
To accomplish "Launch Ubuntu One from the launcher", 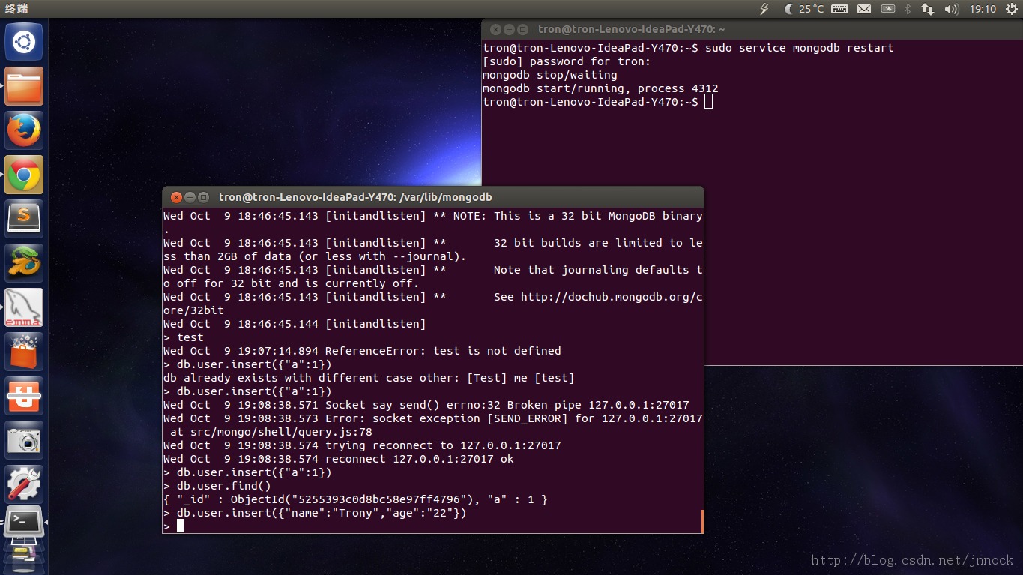I will [x=24, y=396].
